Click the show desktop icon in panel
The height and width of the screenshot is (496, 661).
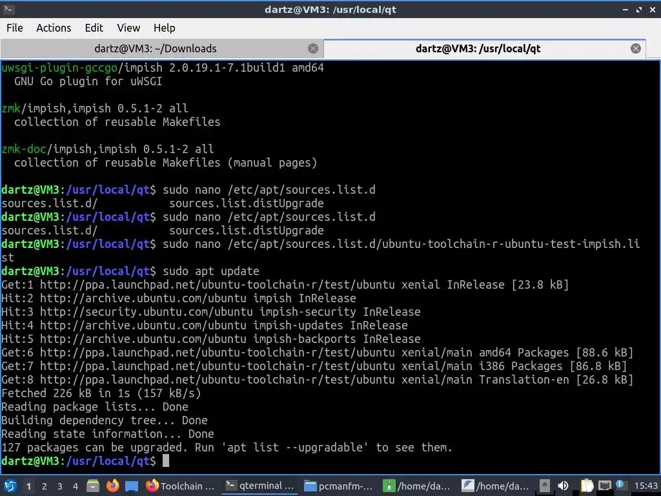tap(132, 486)
